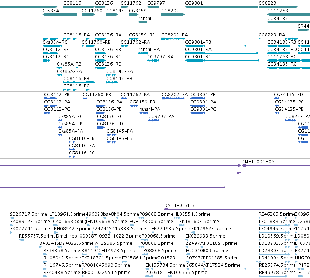The height and width of the screenshot is (278, 310).
Task: Click the CG34135 gene label
Action: [278, 19]
